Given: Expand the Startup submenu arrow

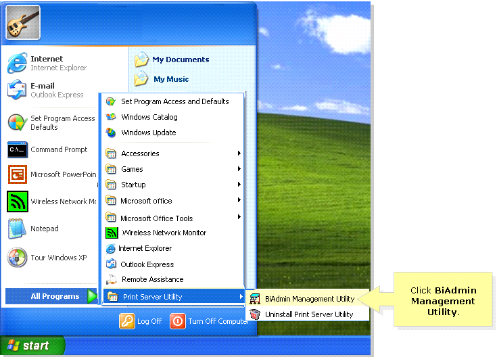Looking at the screenshot, I should (x=239, y=184).
